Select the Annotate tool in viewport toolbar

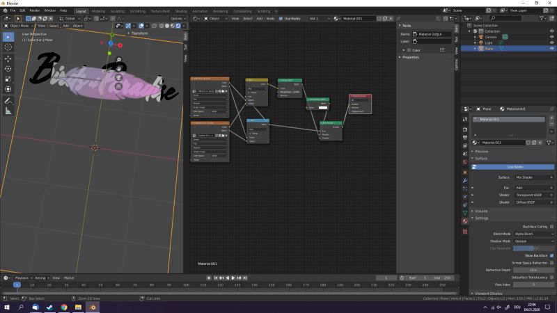[8, 101]
